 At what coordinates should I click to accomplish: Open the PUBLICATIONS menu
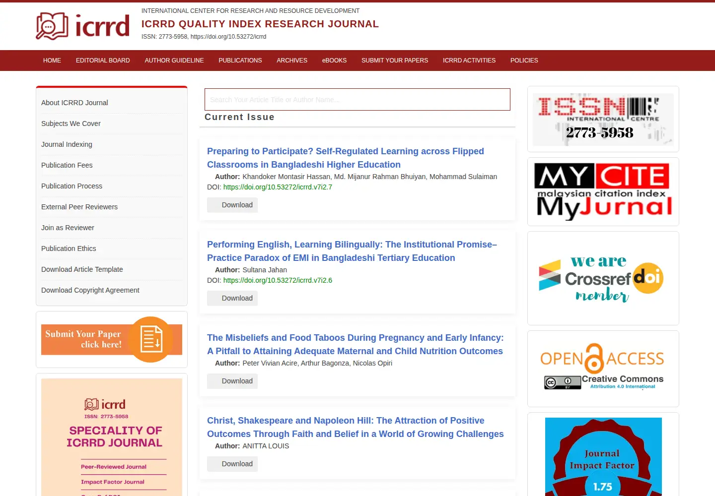point(240,61)
